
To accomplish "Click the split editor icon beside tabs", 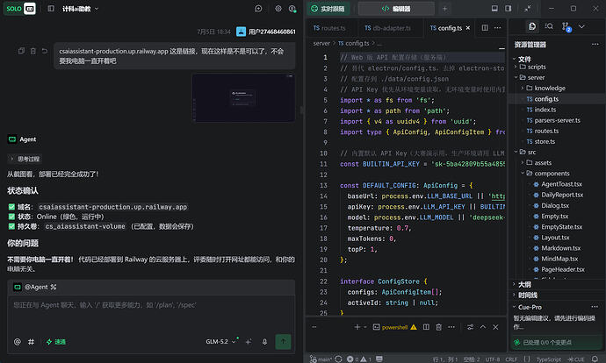I will point(485,28).
